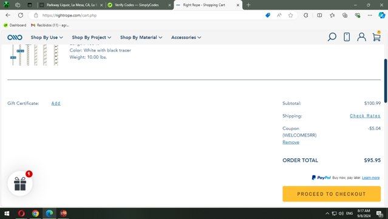Click the ENG language indicator
Image resolution: width=388 pixels, height=219 pixels.
pos(349,214)
